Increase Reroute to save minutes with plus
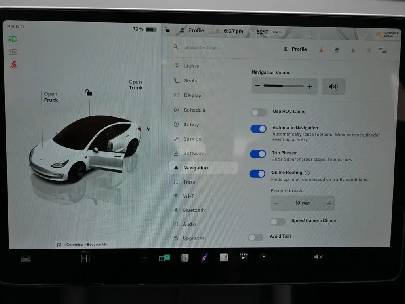 point(329,203)
